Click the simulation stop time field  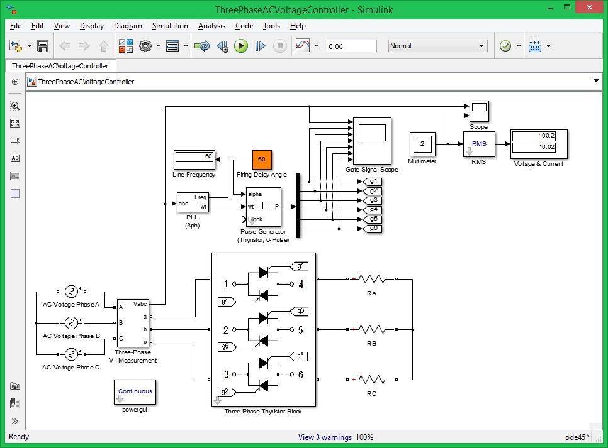click(351, 46)
